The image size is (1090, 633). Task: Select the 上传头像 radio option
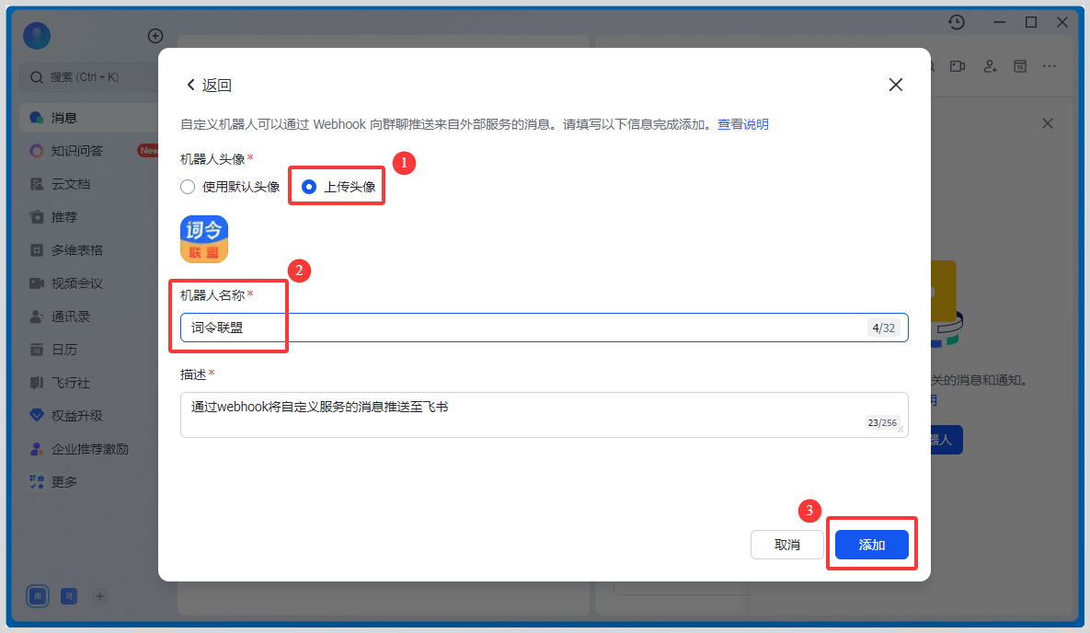point(310,187)
